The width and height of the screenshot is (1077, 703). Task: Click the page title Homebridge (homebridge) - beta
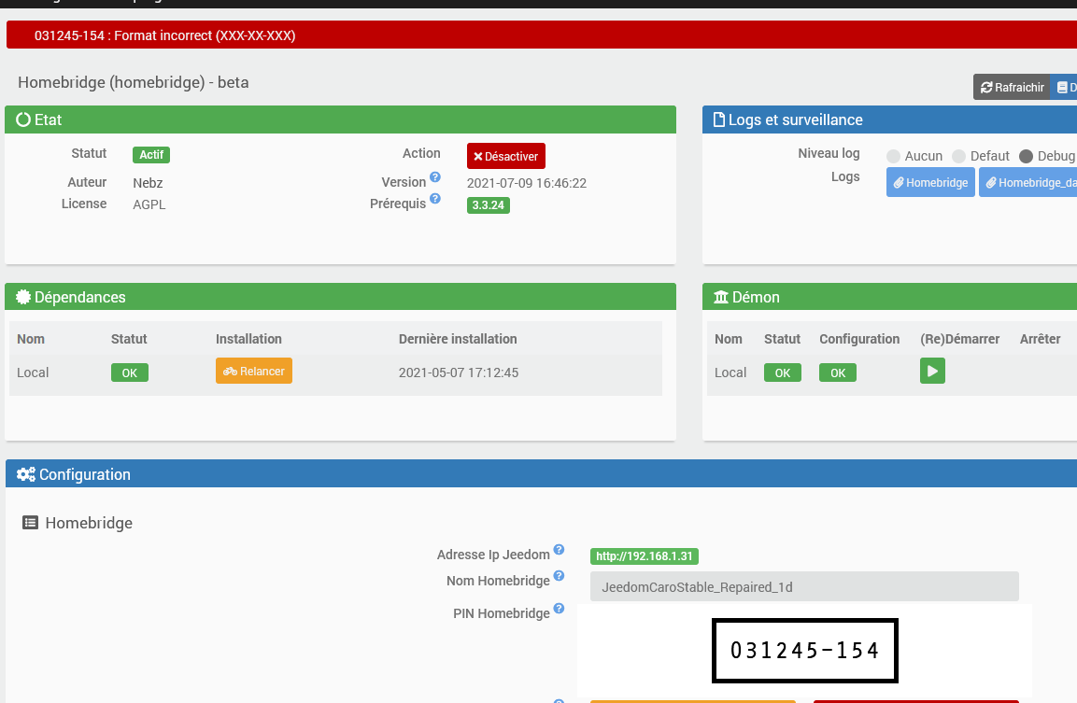pyautogui.click(x=134, y=82)
